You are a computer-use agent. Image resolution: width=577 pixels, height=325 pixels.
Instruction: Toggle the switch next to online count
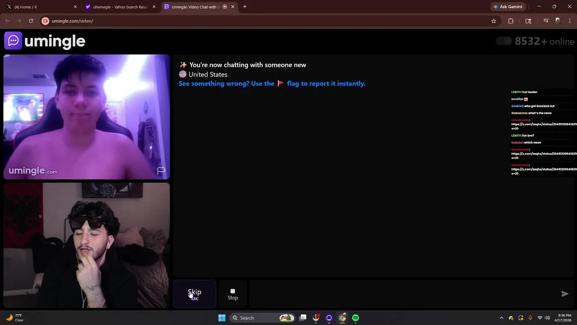click(504, 41)
